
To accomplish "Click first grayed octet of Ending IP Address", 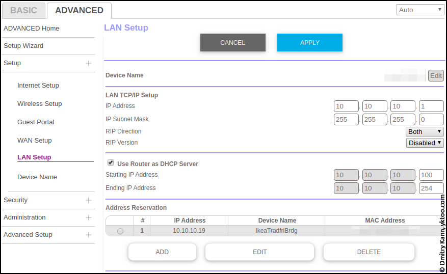I will click(346, 188).
